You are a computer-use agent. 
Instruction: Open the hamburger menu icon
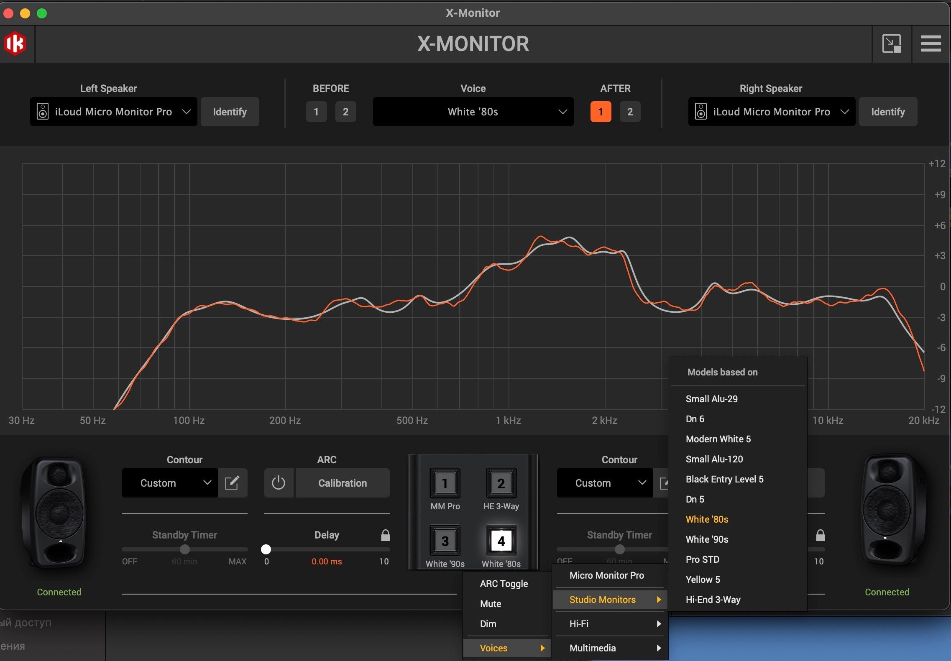tap(931, 43)
